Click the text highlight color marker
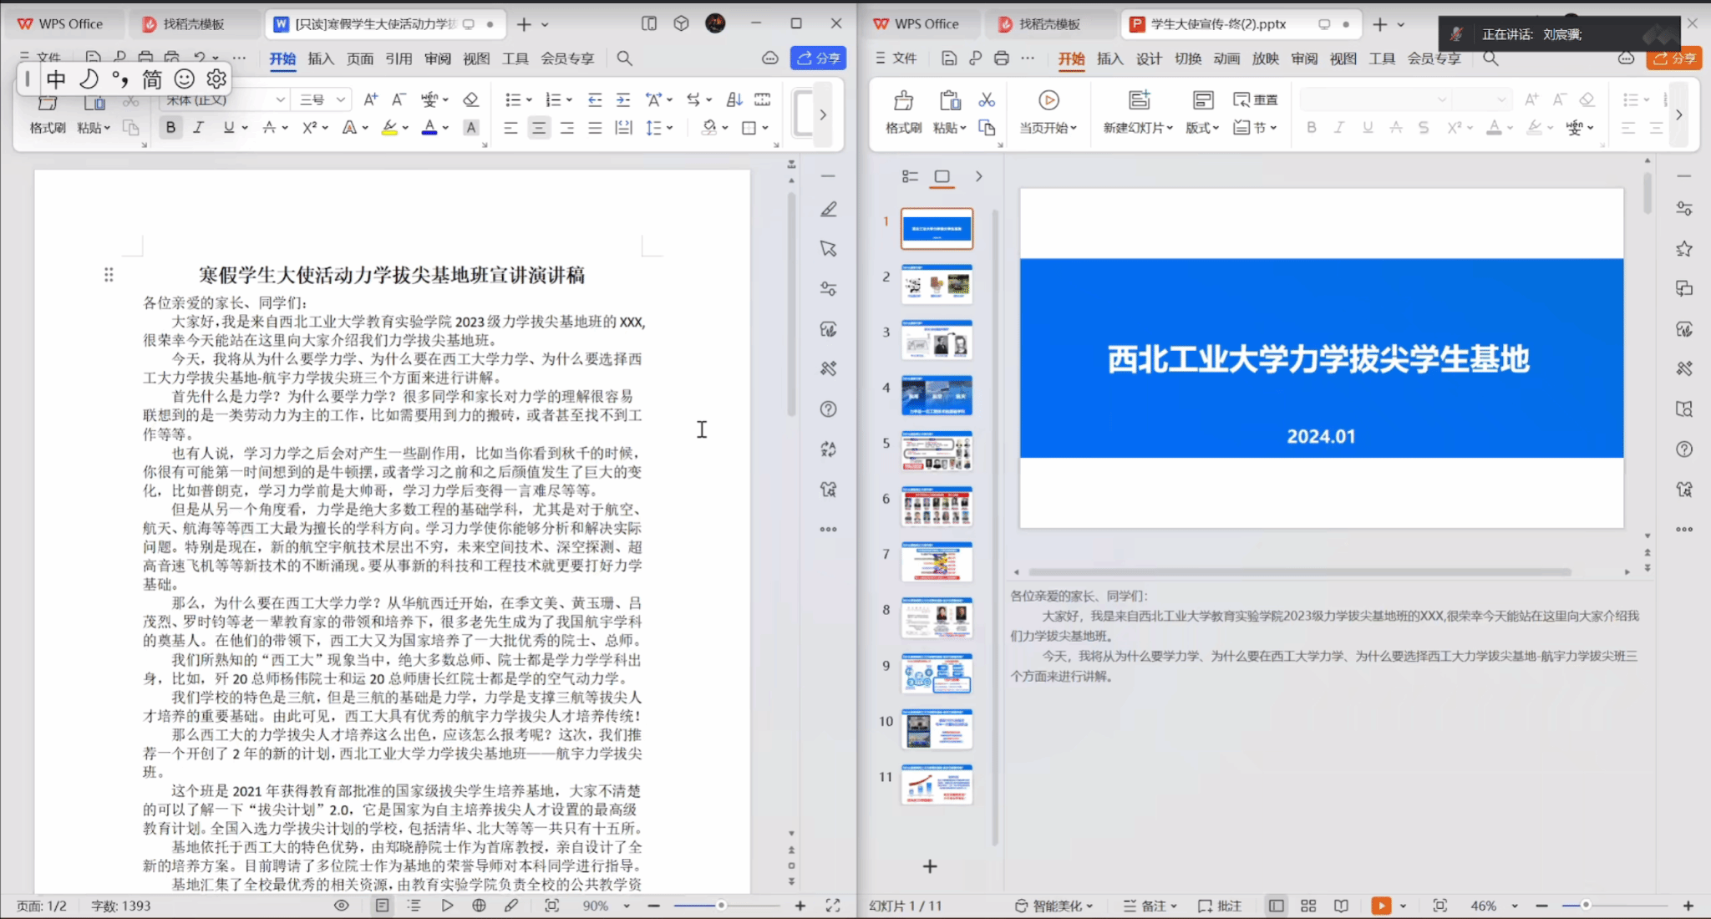The height and width of the screenshot is (919, 1711). (389, 128)
